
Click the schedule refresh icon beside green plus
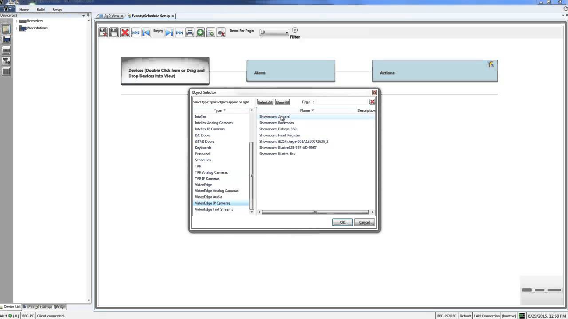[211, 32]
